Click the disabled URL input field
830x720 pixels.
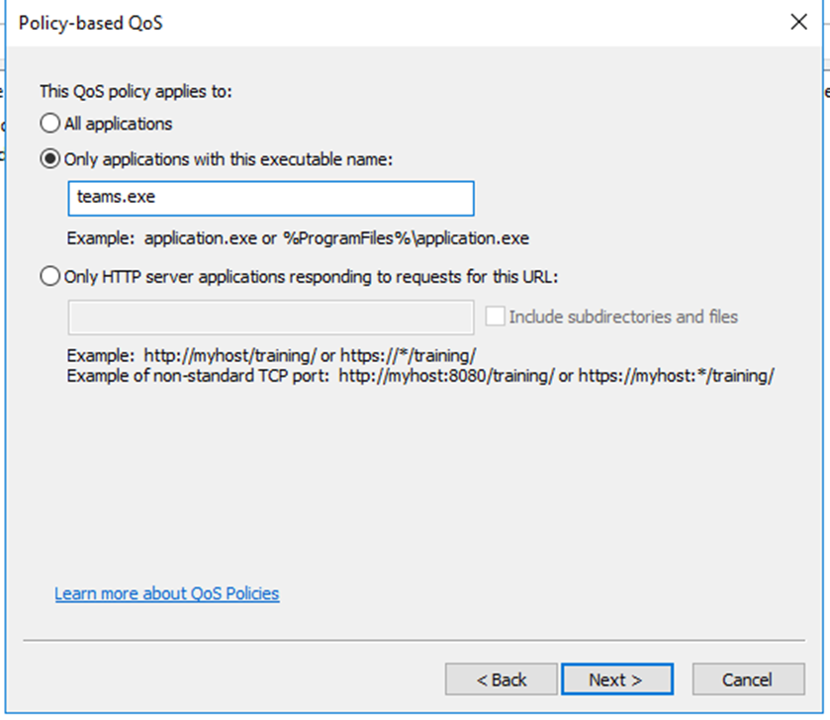271,317
